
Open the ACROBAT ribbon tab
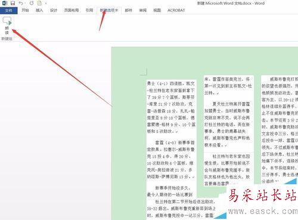click(176, 10)
